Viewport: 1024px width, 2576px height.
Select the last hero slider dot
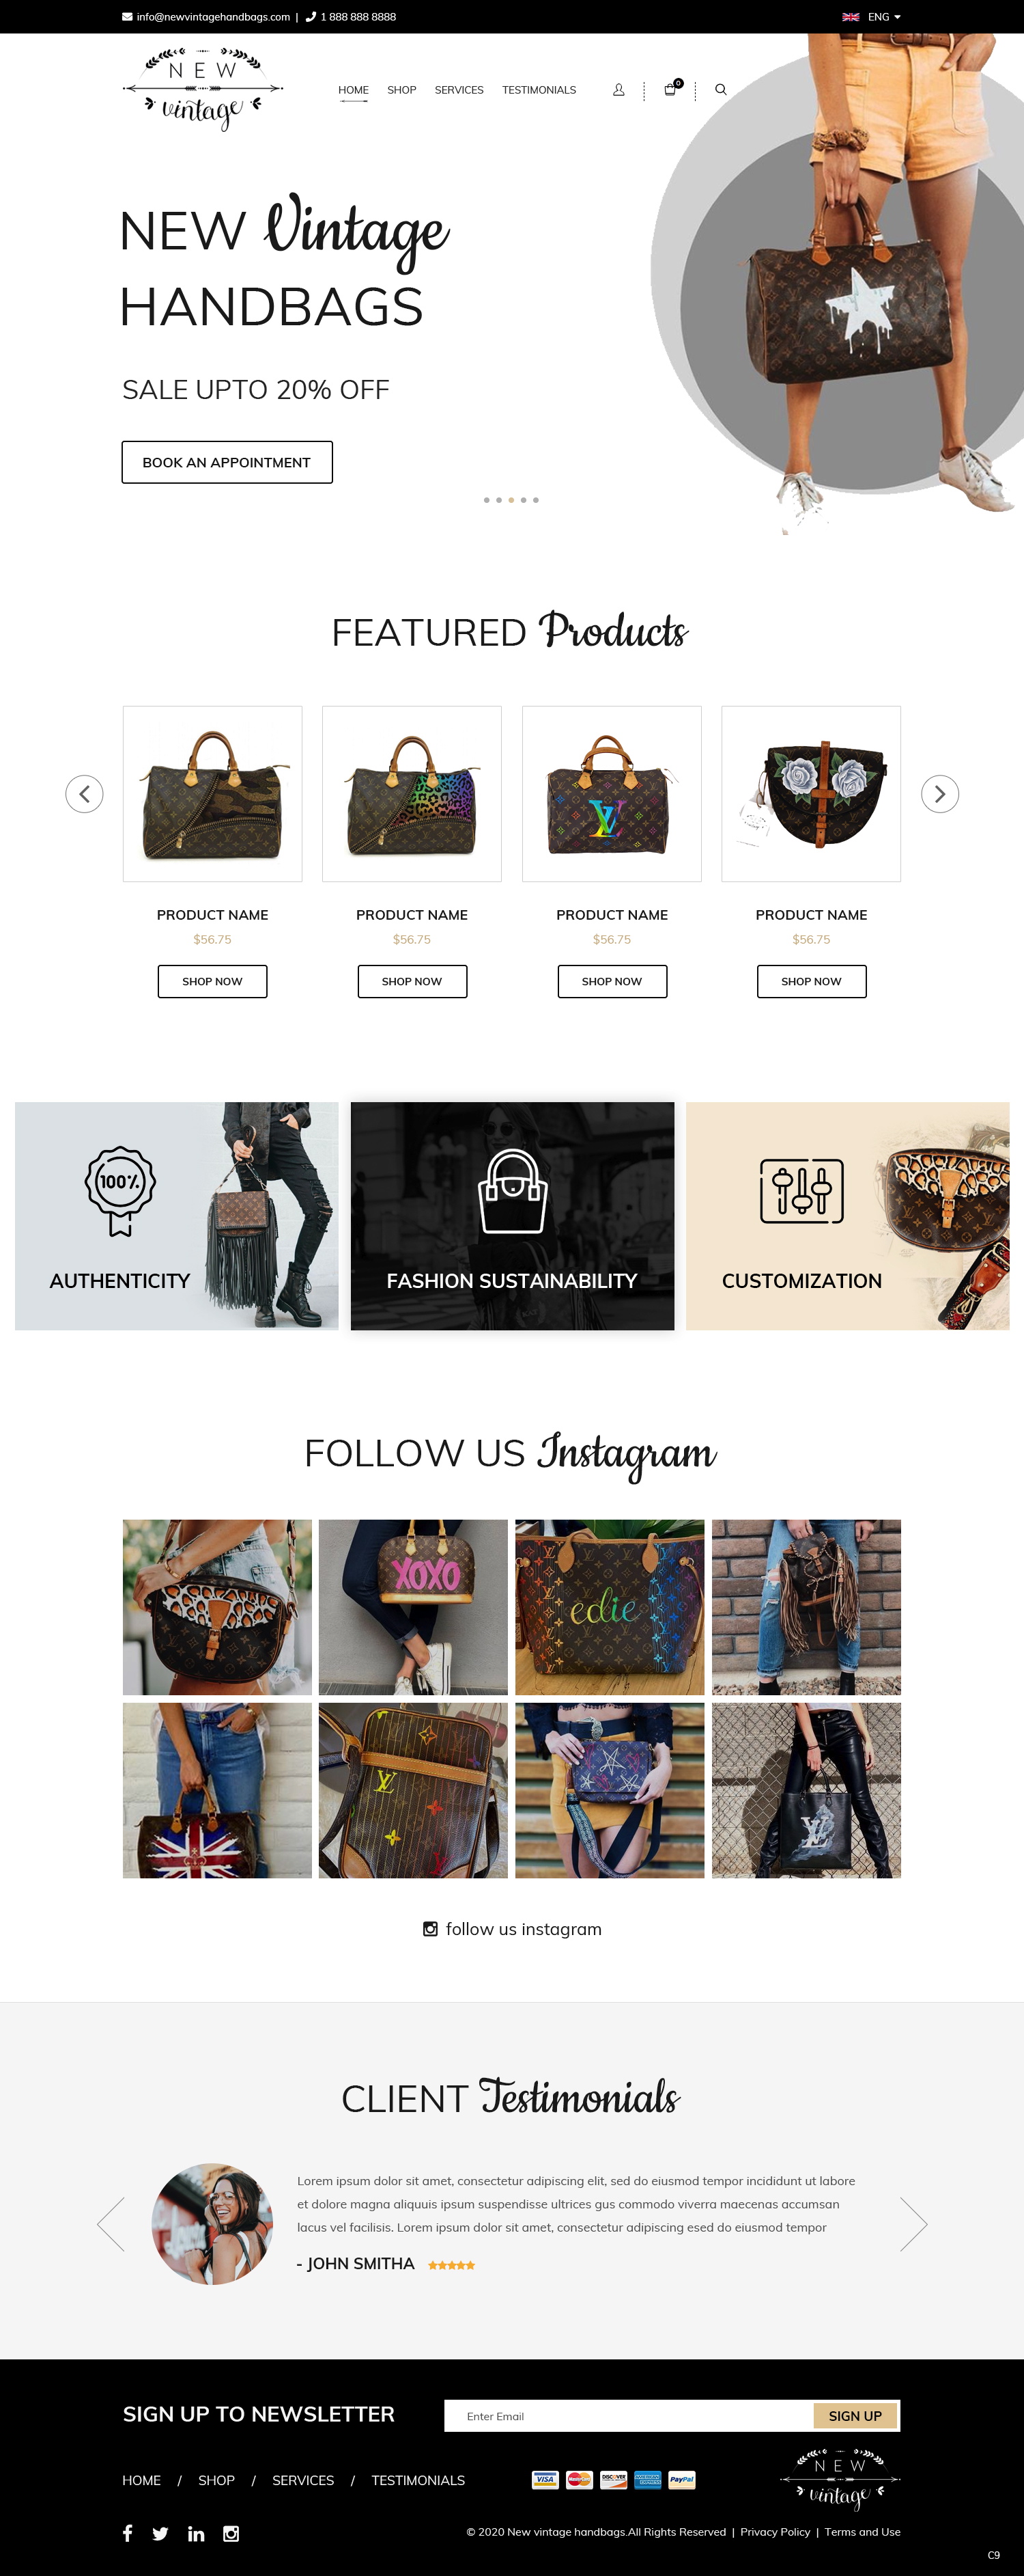pos(535,500)
